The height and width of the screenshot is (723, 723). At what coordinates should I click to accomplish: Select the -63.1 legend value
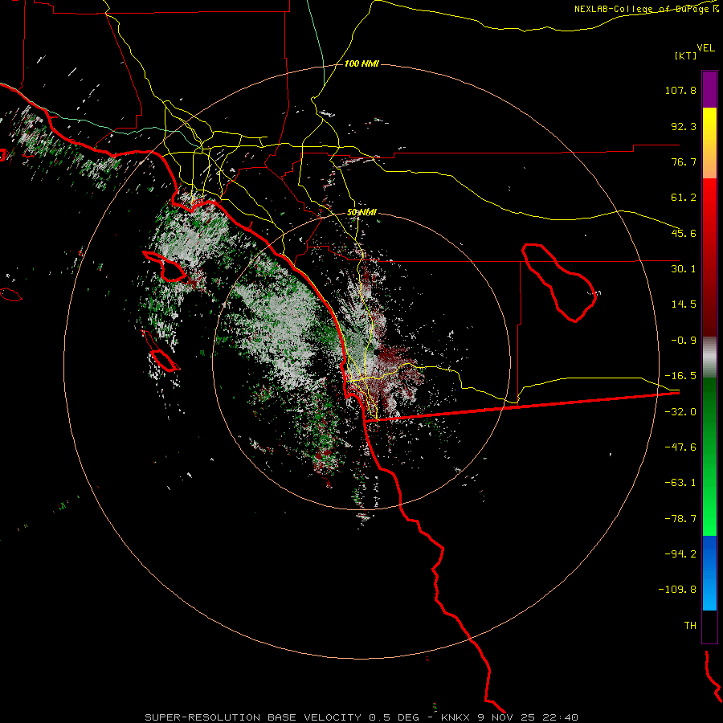point(680,483)
